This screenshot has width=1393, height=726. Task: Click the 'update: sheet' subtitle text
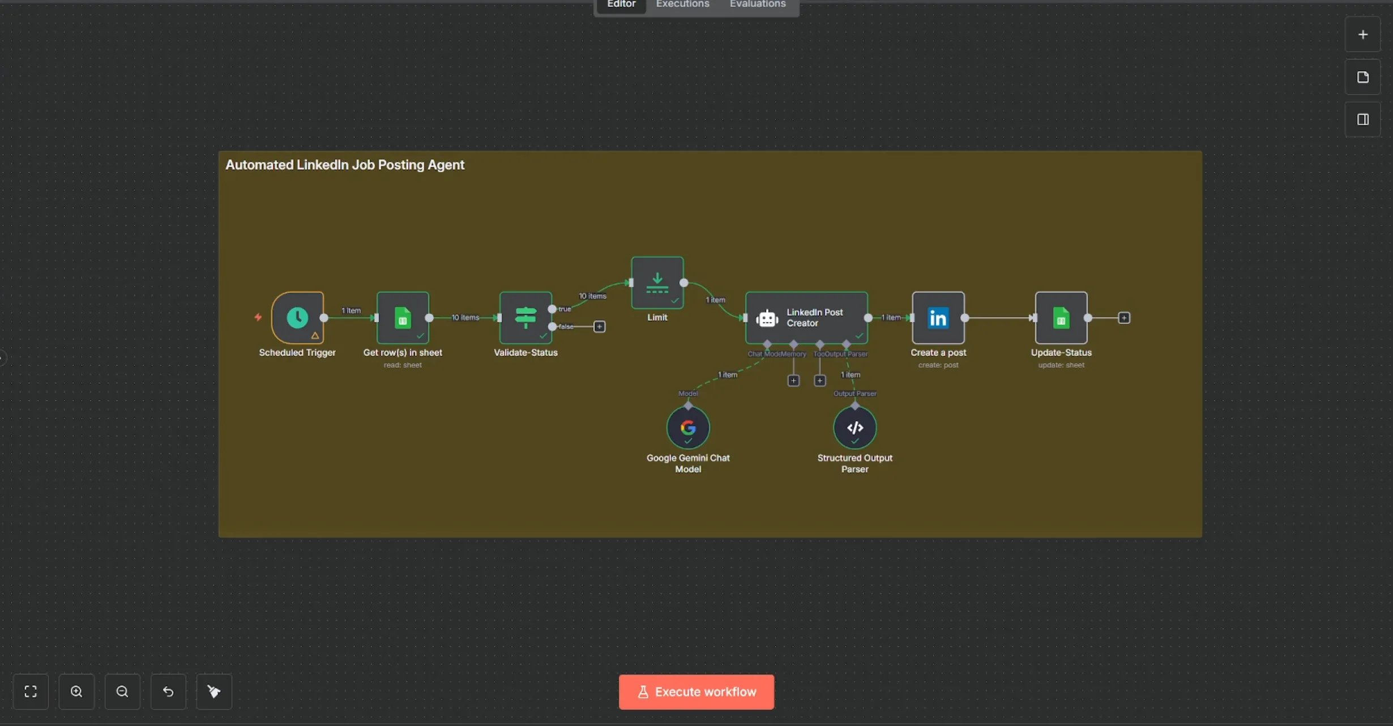[x=1061, y=365]
